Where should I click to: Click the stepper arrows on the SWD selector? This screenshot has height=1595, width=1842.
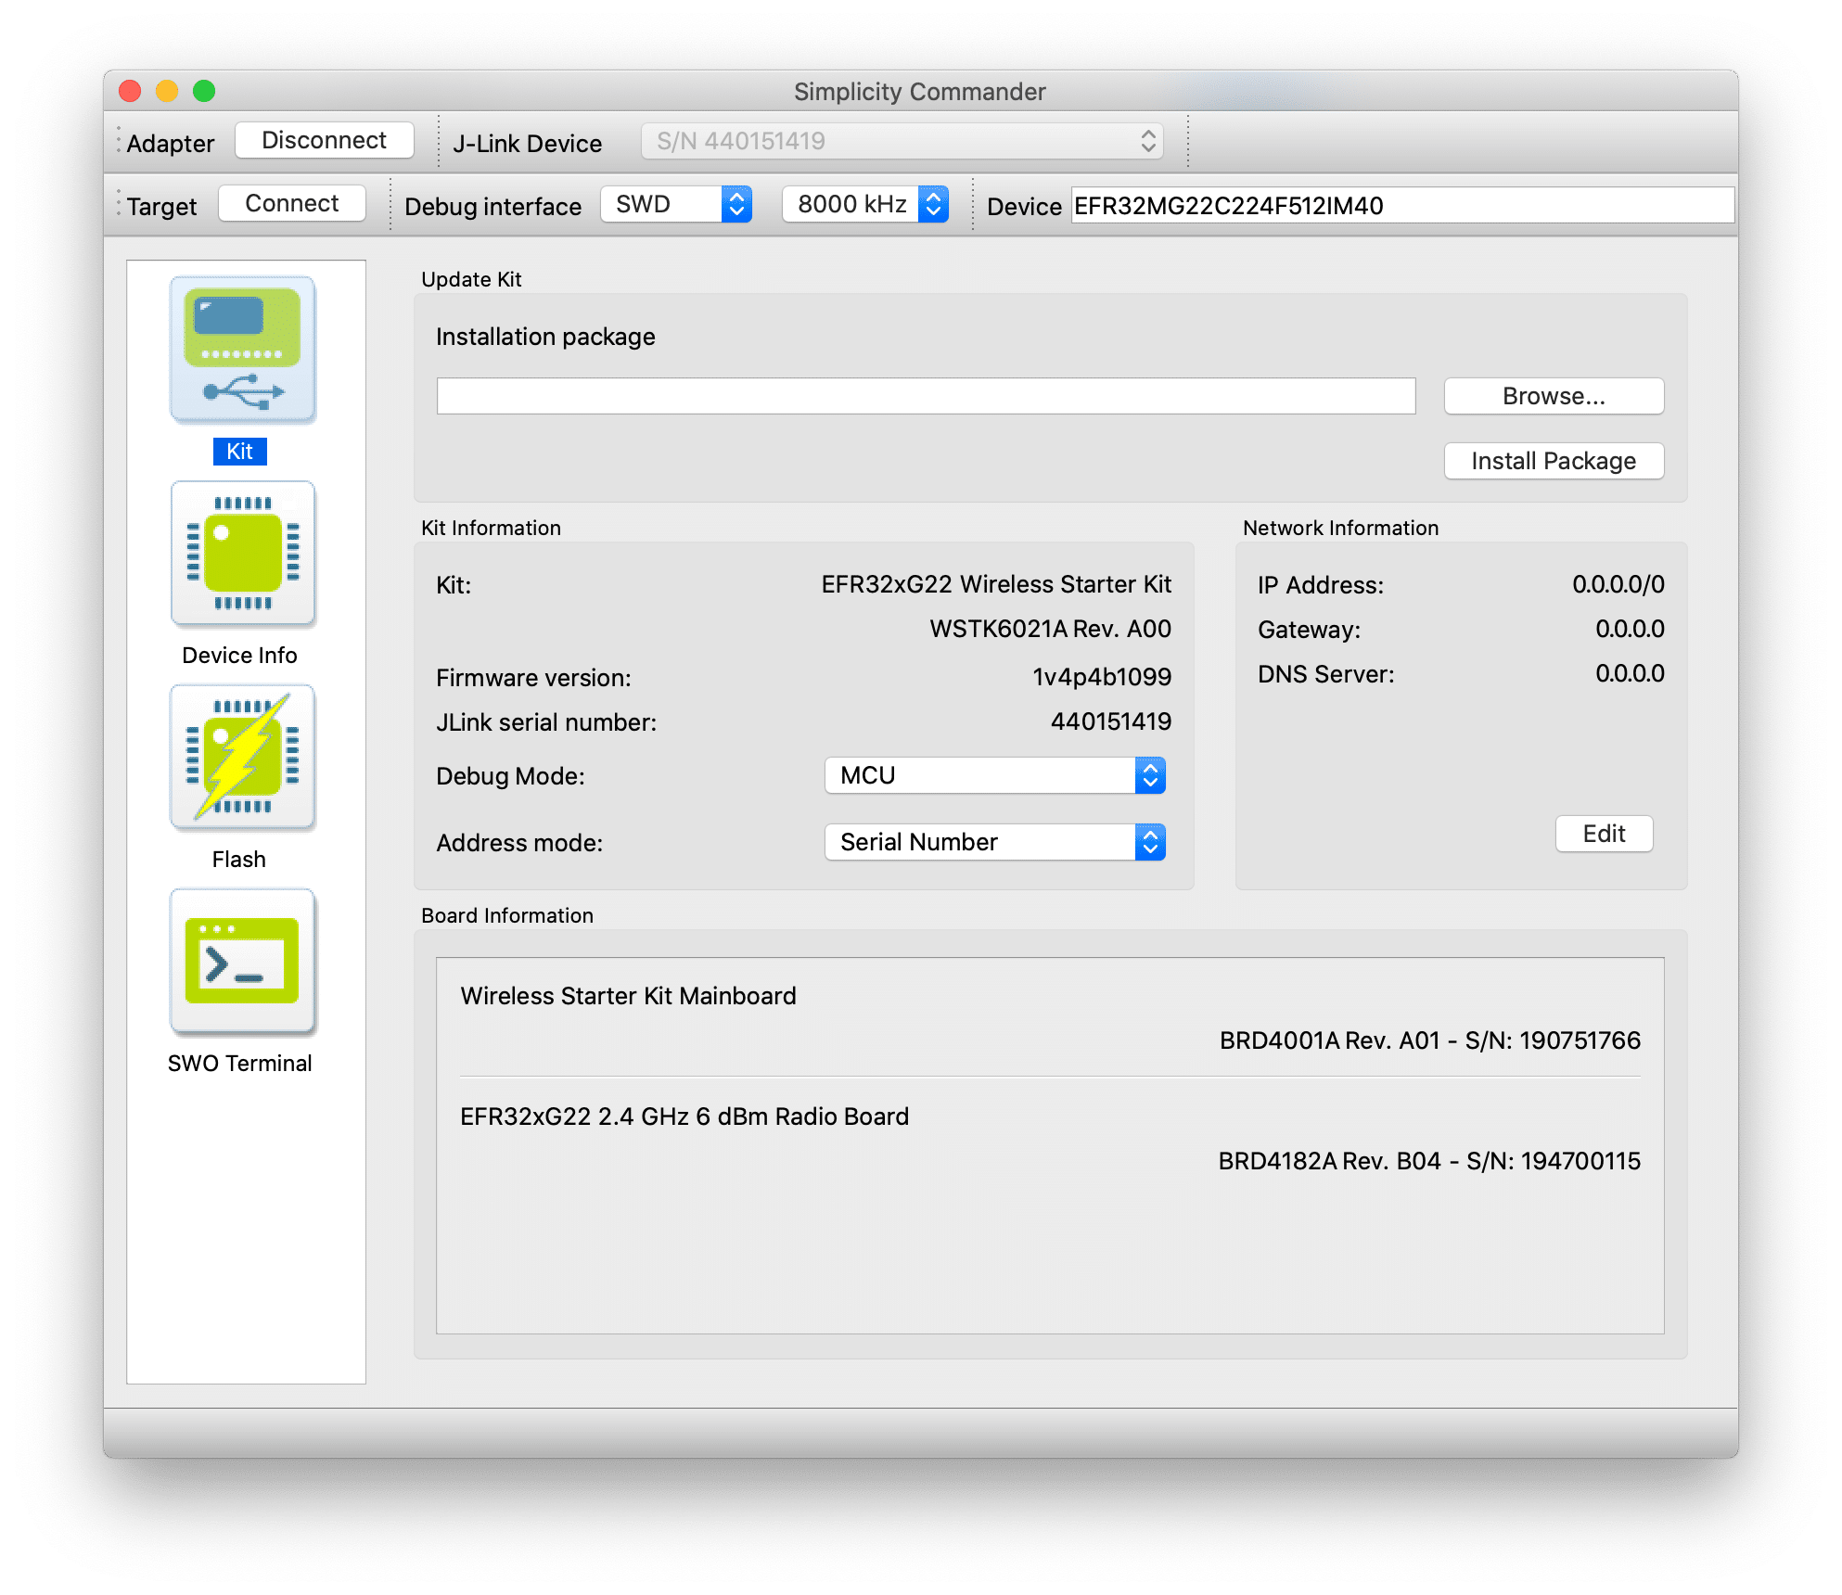tap(736, 205)
